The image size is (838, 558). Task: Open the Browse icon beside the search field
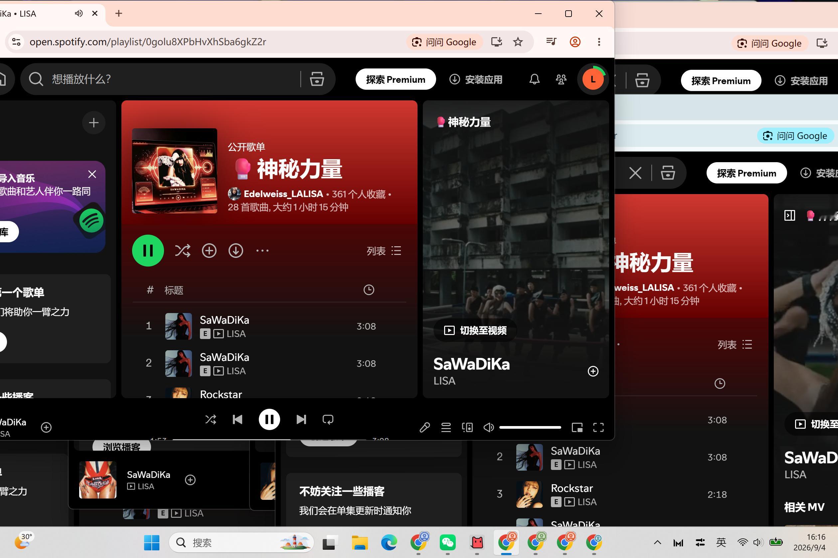317,79
